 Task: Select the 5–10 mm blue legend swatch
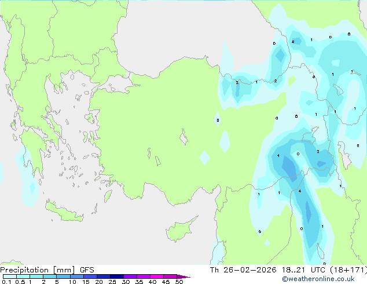(x=63, y=276)
